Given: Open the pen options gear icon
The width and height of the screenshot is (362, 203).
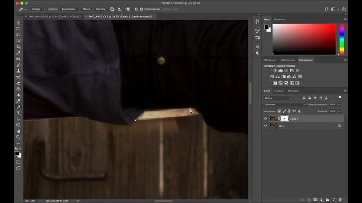Looking at the screenshot, I should pos(136,9).
